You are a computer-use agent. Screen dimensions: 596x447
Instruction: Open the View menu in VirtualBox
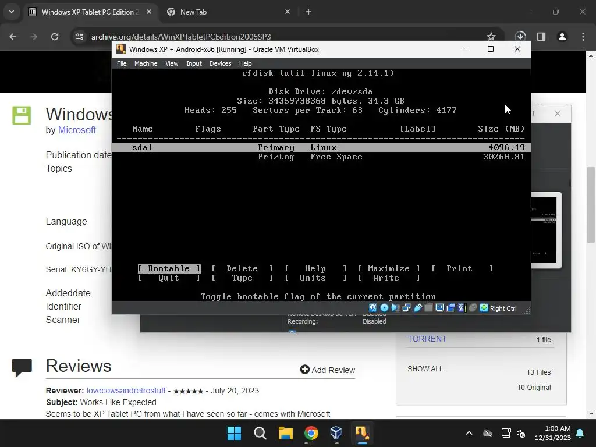(x=172, y=63)
